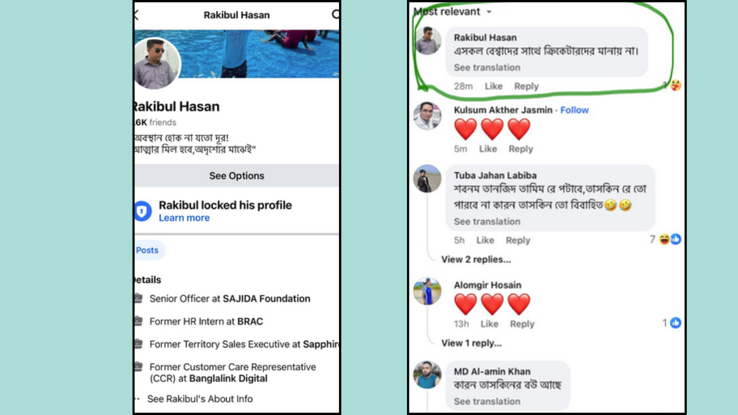This screenshot has height=415, width=738.
Task: Open the Learn more link
Action: click(x=184, y=218)
